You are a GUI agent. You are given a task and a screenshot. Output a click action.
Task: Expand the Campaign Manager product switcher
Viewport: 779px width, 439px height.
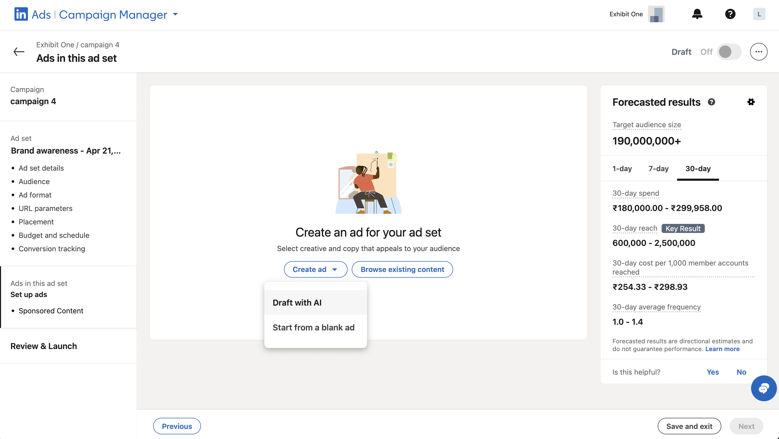click(x=175, y=14)
